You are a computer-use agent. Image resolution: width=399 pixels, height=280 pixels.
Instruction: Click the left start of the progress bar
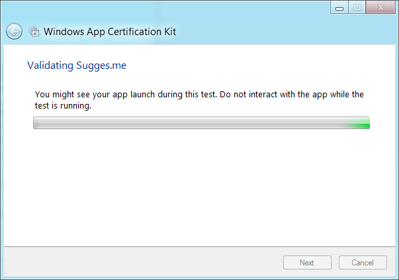click(38, 123)
